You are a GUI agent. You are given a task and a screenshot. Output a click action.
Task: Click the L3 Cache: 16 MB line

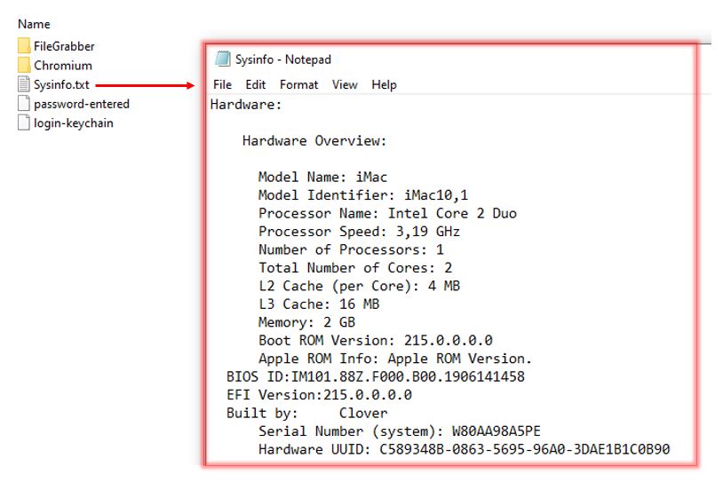(x=319, y=304)
